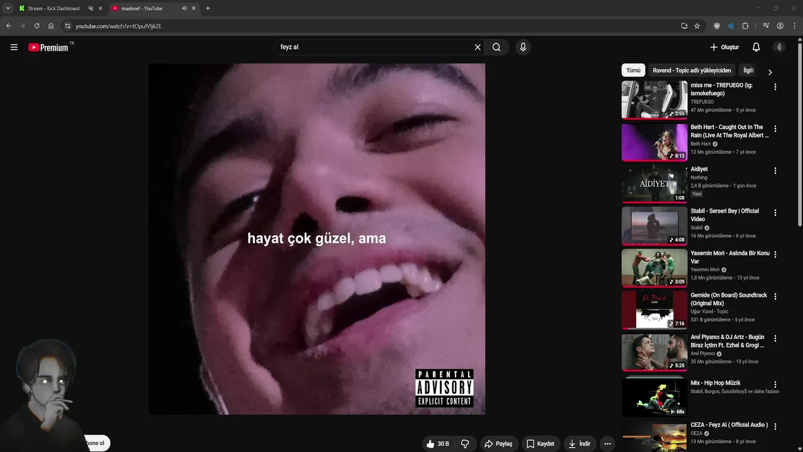Image resolution: width=803 pixels, height=452 pixels.
Task: Mute the maalesef YouTube tab audio
Action: point(184,8)
